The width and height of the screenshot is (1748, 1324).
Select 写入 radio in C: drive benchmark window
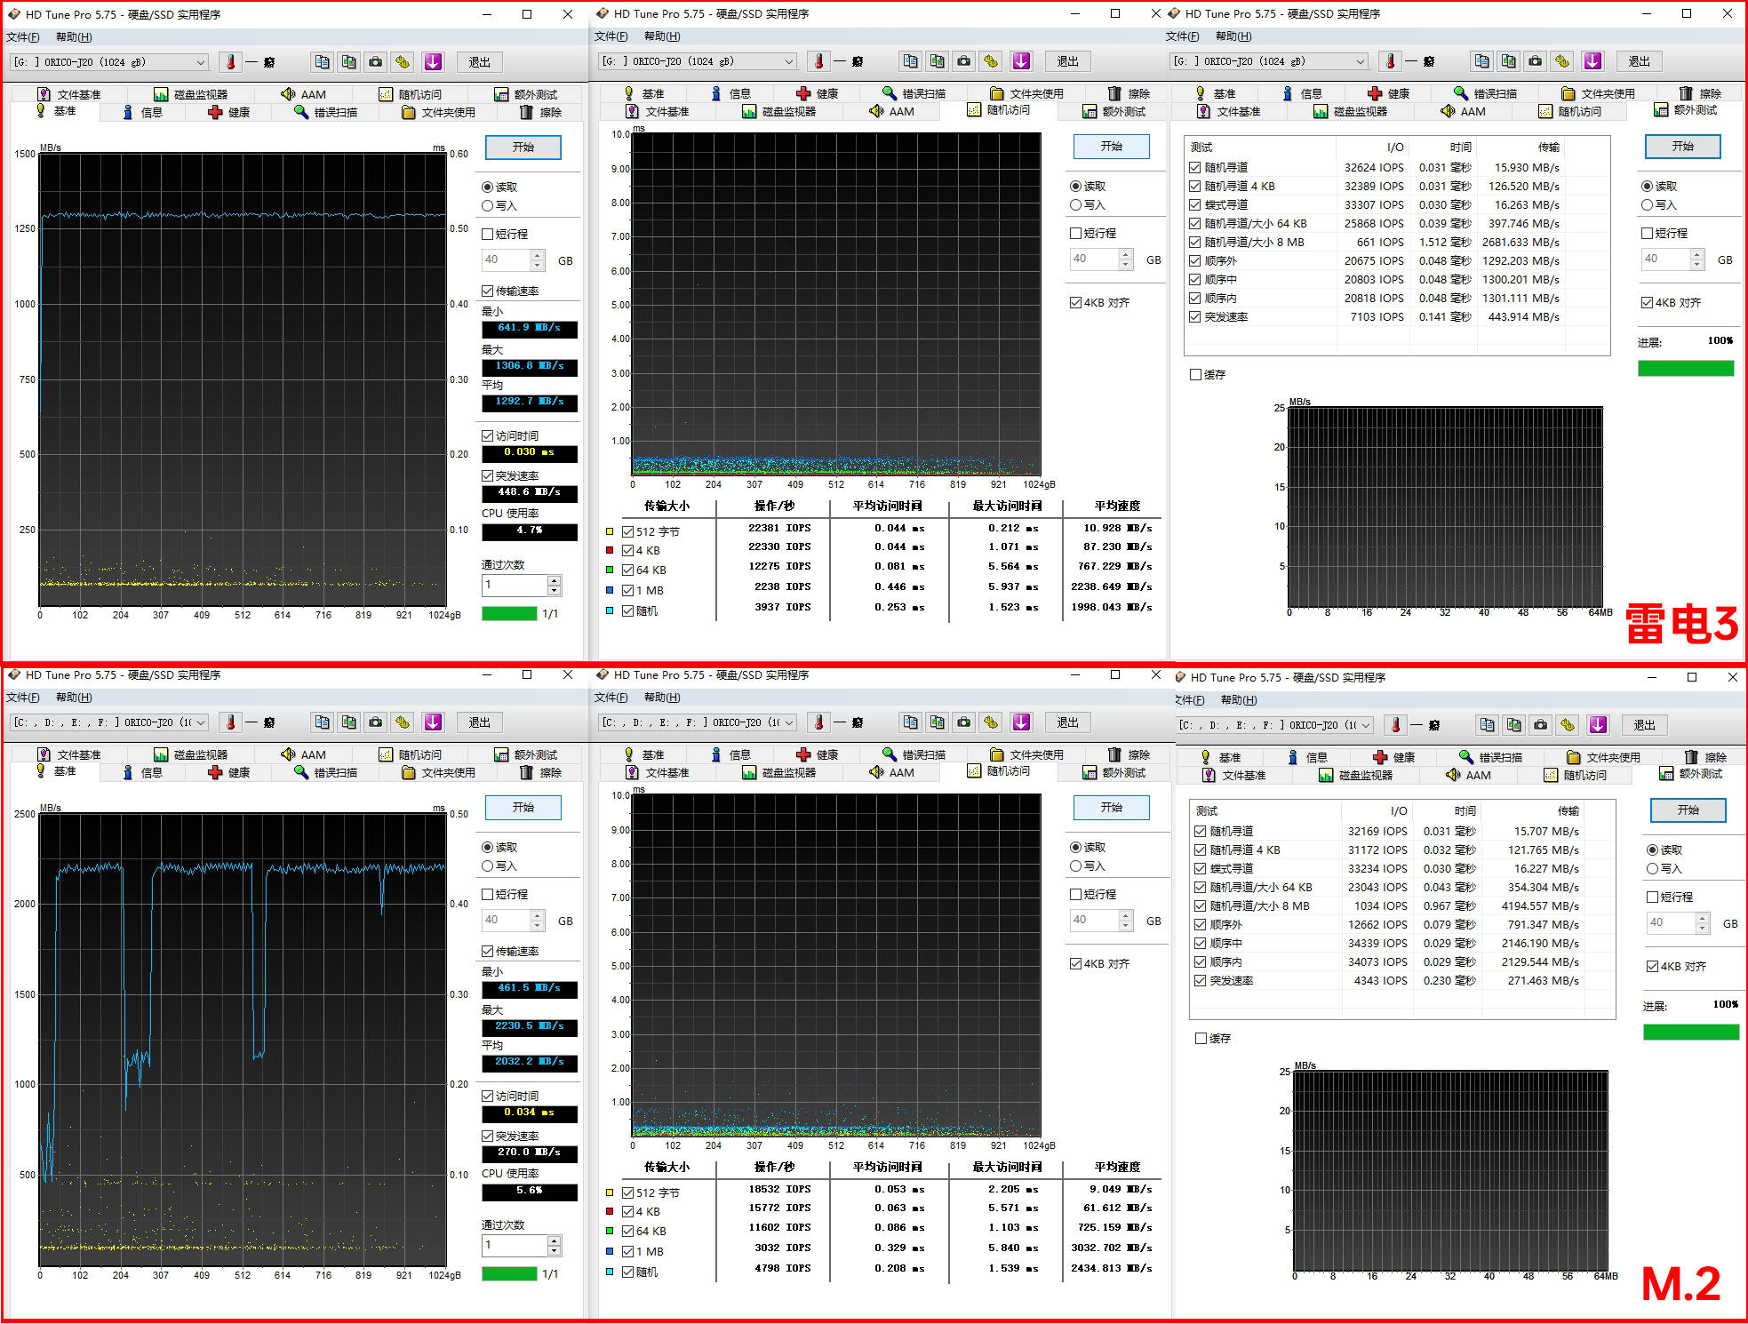(488, 865)
